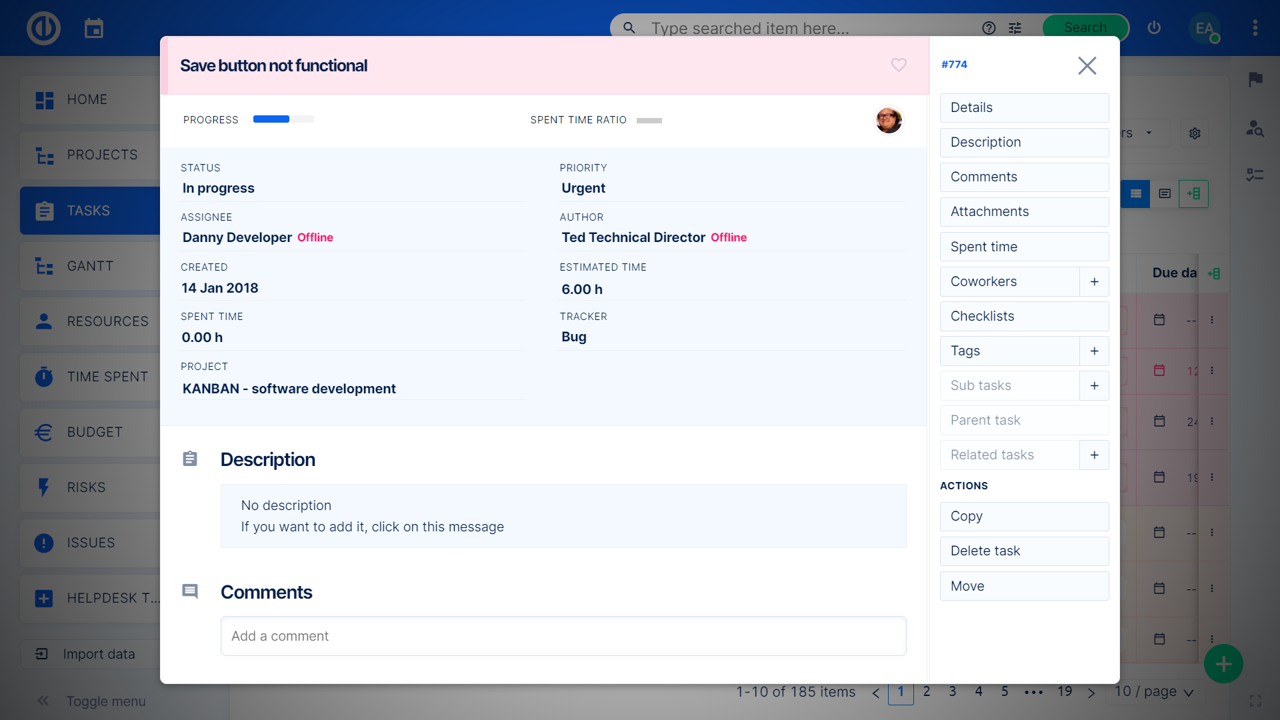1280x720 pixels.
Task: Switch to table list view icon
Action: (x=1136, y=194)
